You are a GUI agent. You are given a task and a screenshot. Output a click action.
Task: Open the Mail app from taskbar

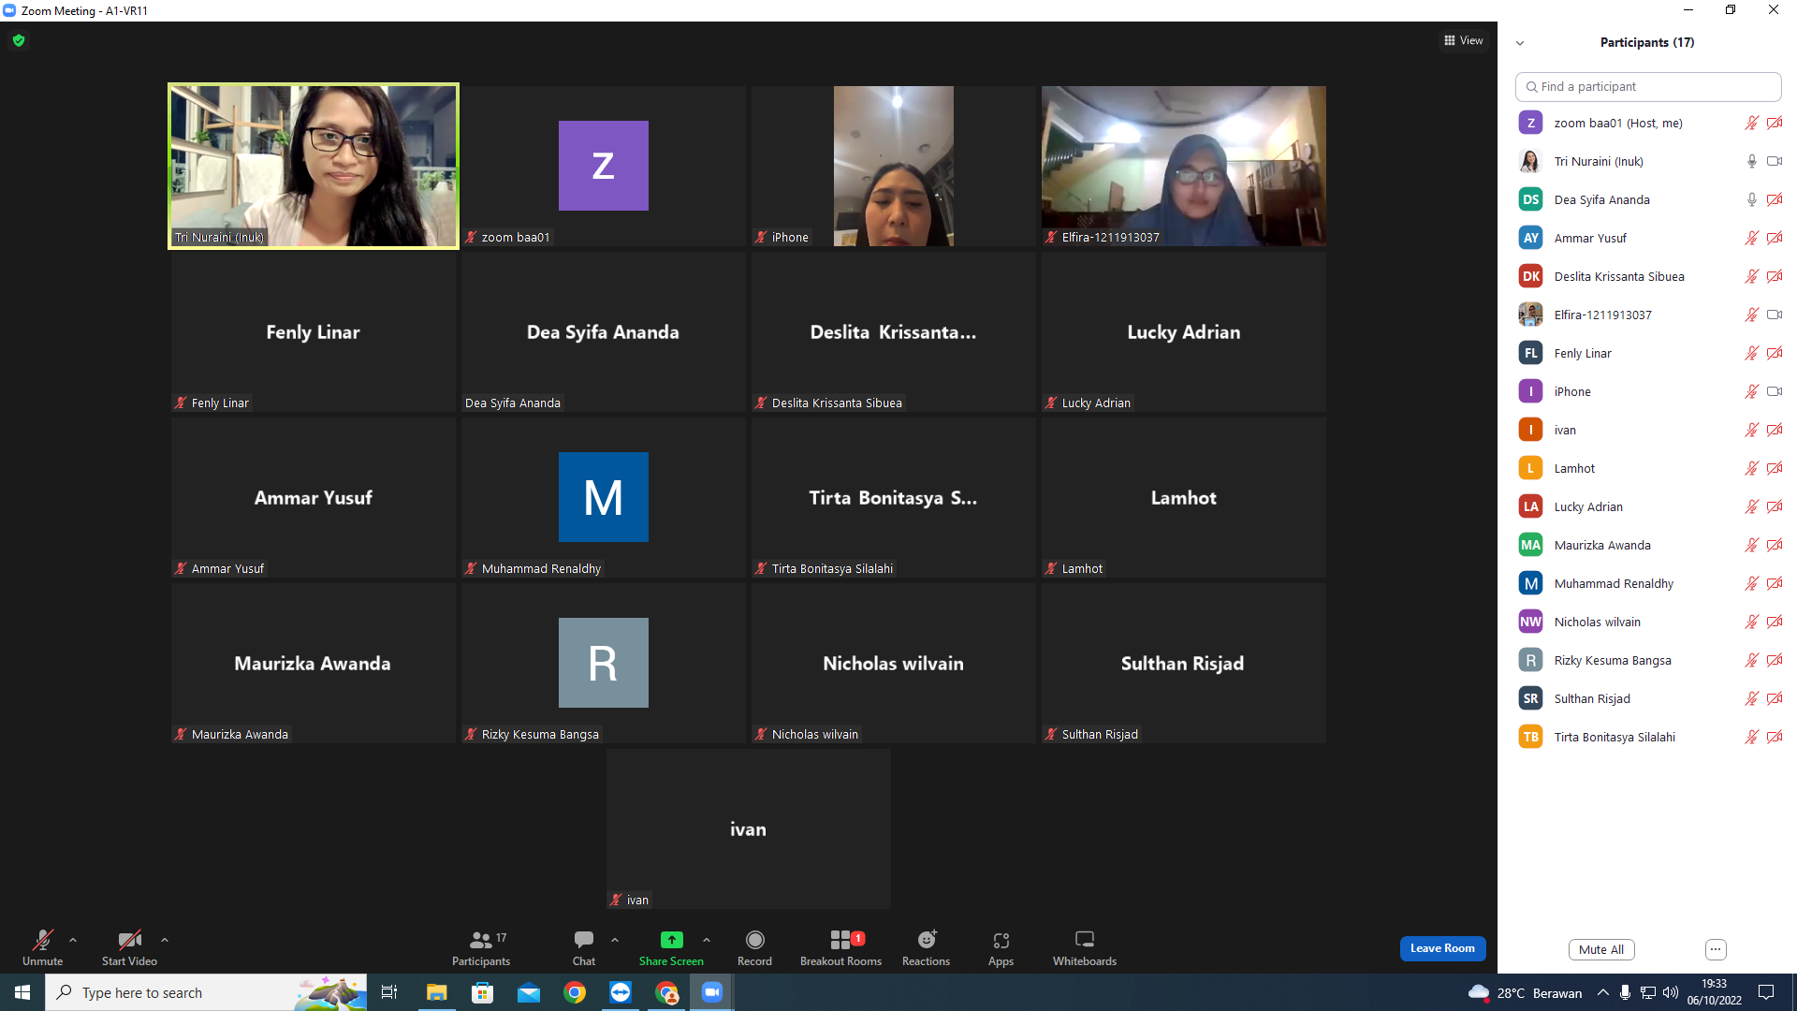click(x=529, y=992)
